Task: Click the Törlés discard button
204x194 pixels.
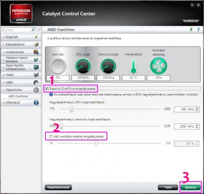Action: [x=168, y=187]
